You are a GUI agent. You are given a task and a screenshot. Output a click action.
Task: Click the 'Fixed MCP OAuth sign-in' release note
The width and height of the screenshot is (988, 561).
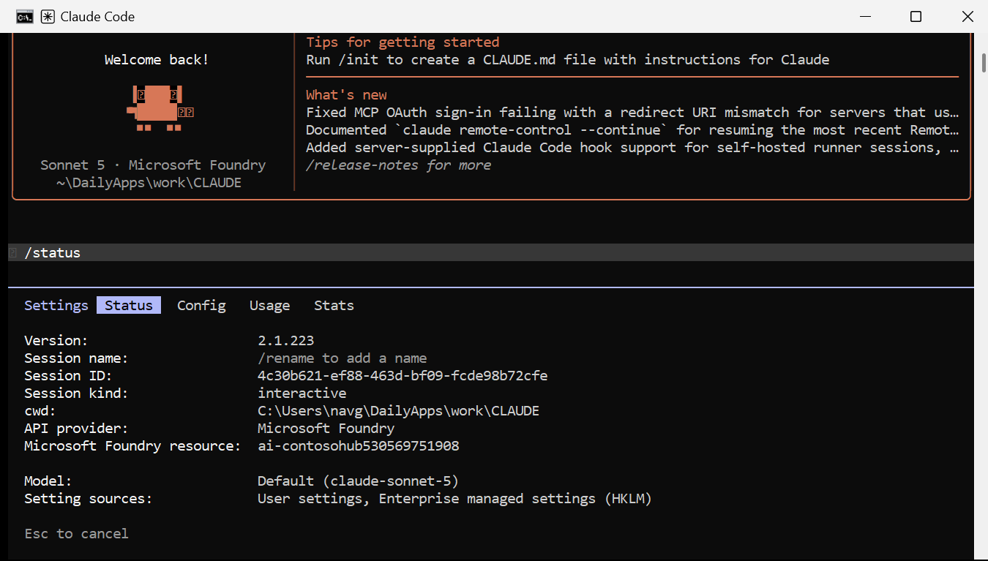pyautogui.click(x=632, y=113)
